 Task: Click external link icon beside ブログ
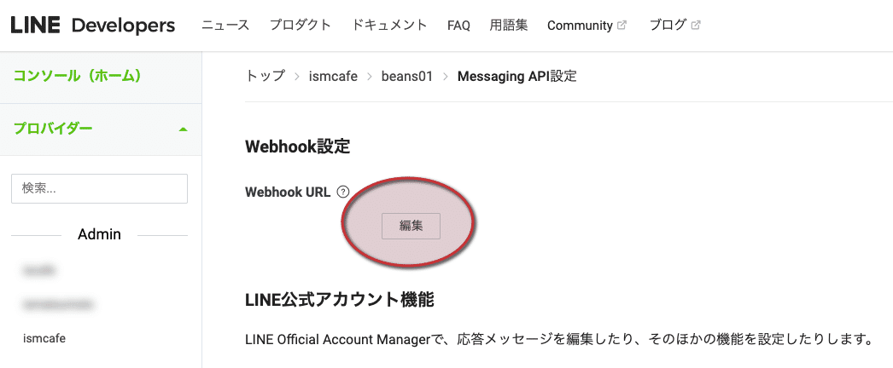696,25
